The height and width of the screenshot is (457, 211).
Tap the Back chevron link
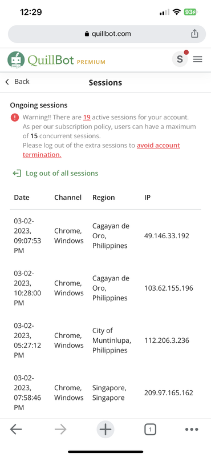point(17,82)
